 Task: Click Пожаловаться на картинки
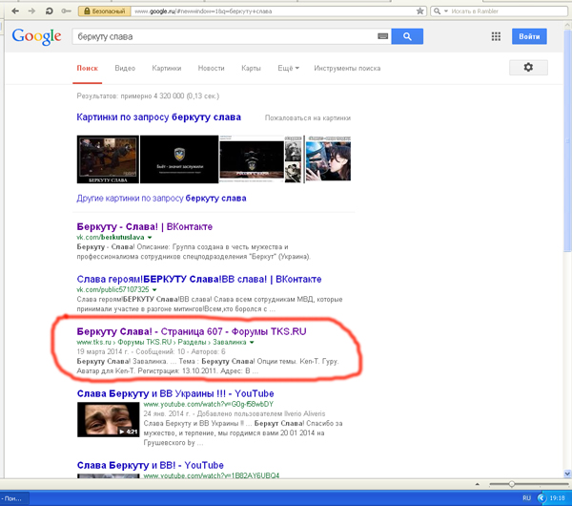coord(308,118)
